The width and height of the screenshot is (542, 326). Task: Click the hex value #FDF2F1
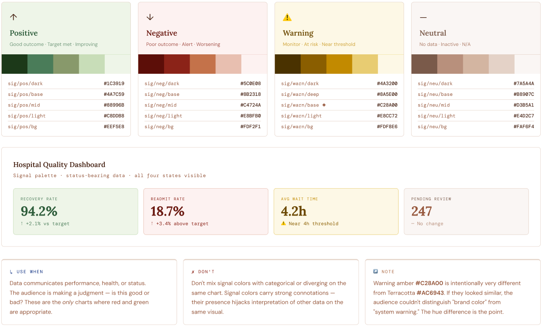(x=251, y=126)
